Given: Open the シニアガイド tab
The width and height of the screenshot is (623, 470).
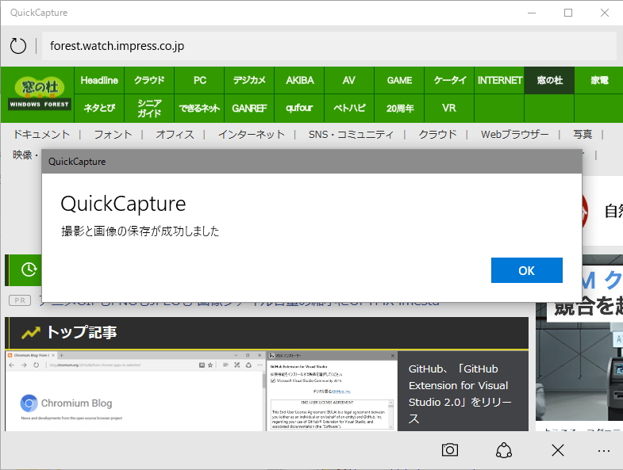Looking at the screenshot, I should [x=149, y=108].
